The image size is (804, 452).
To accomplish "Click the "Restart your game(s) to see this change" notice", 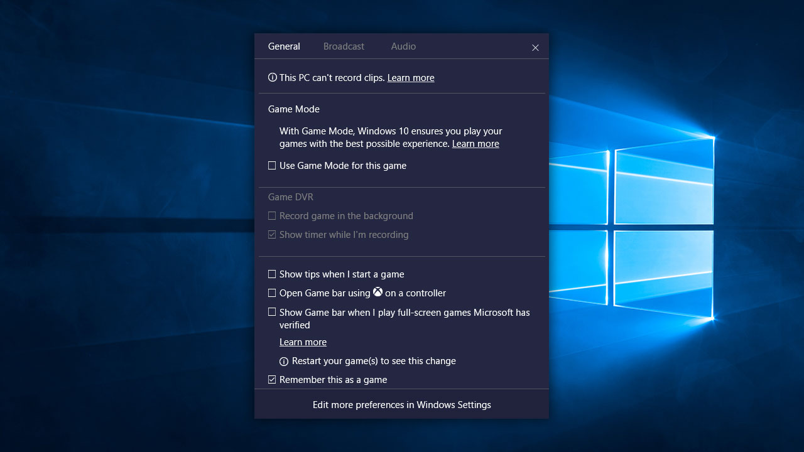I will click(x=374, y=361).
